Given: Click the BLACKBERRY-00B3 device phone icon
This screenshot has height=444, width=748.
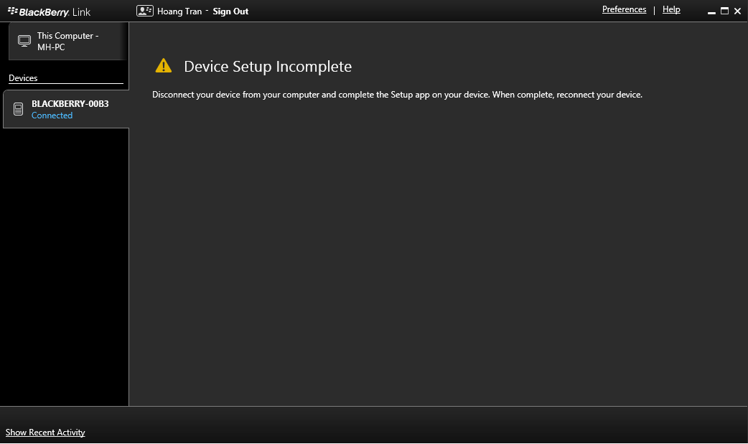Looking at the screenshot, I should tap(18, 109).
